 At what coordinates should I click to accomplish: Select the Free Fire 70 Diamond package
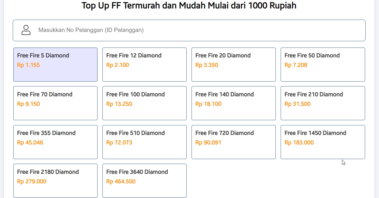click(x=55, y=103)
